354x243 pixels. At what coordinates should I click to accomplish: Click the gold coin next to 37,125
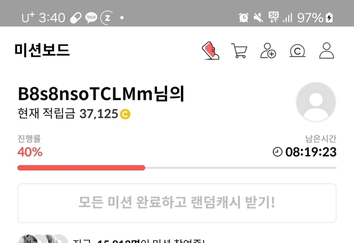pos(125,114)
